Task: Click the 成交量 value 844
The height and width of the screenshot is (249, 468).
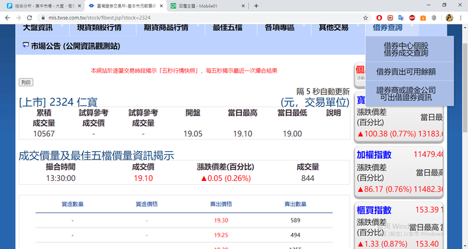Action: [307, 178]
